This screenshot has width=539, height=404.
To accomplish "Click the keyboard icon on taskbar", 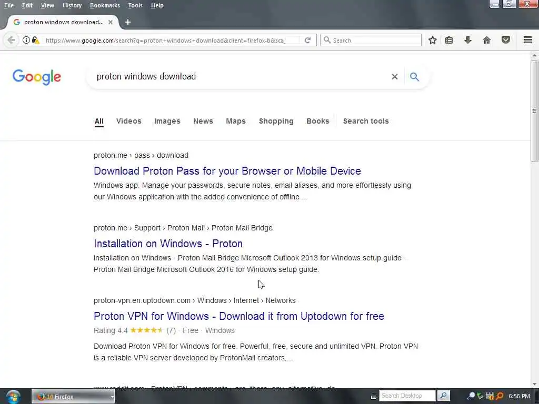I will pos(374,397).
